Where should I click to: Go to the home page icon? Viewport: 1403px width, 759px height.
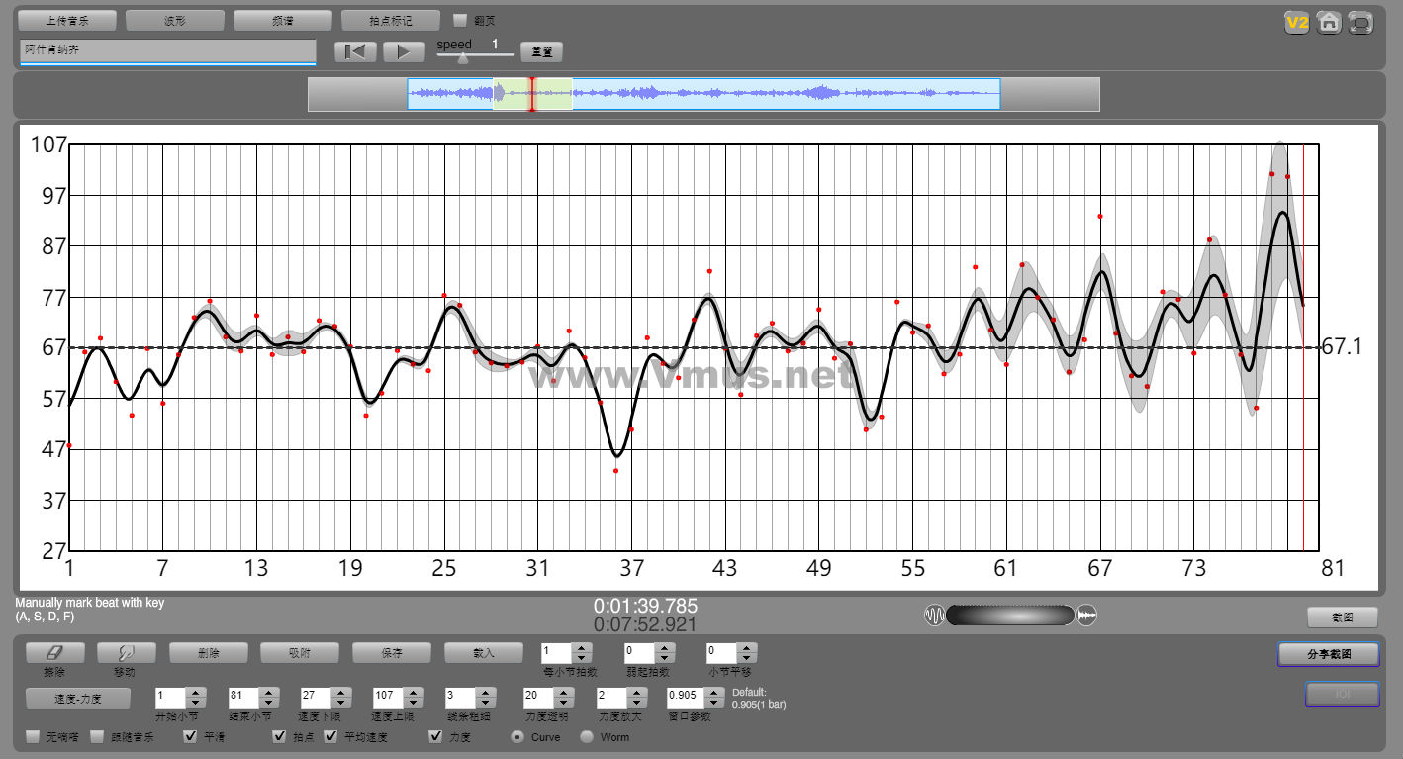[1329, 23]
